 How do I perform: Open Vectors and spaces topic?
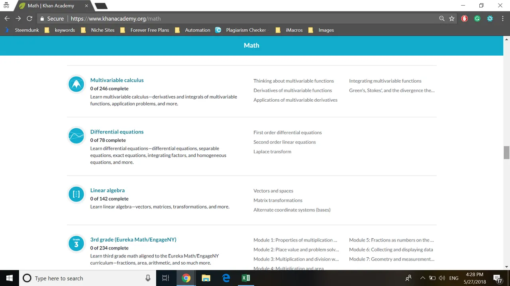[x=273, y=191]
